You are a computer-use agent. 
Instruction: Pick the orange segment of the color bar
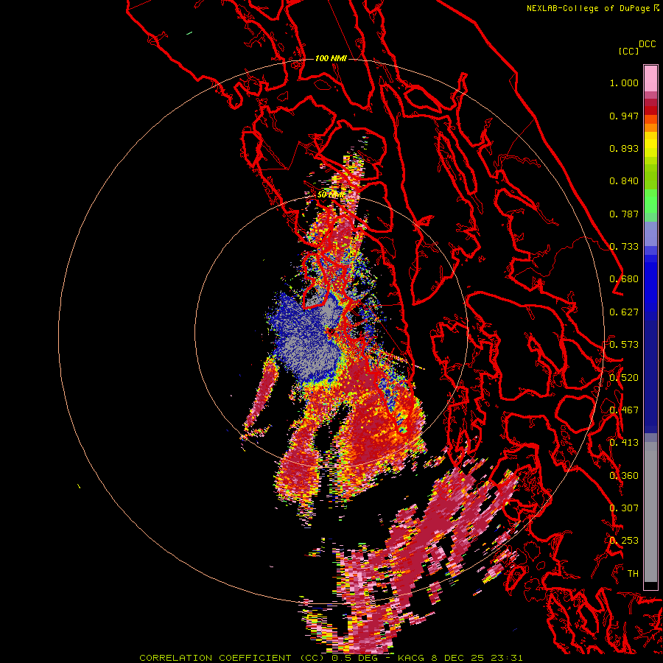coord(650,124)
